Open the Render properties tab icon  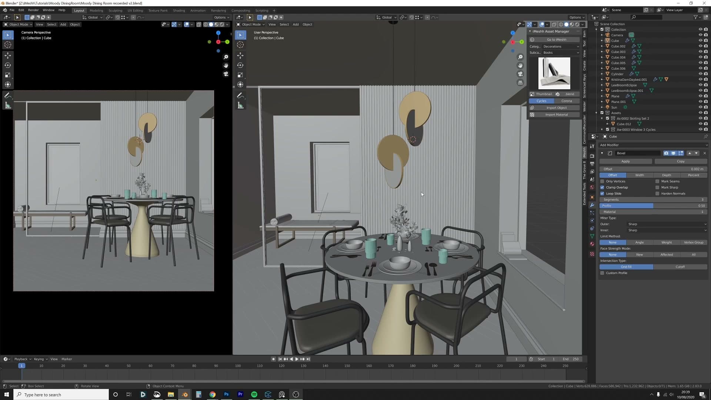[592, 156]
